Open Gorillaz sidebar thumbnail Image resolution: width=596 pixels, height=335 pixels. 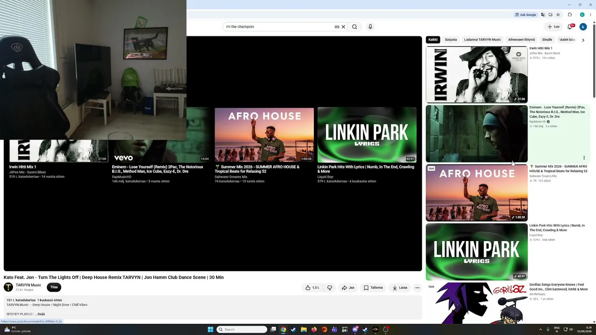coord(477,302)
